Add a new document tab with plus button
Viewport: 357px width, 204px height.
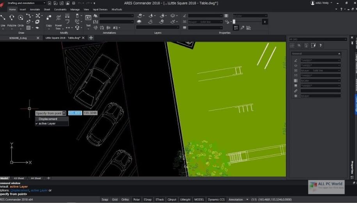pos(91,38)
